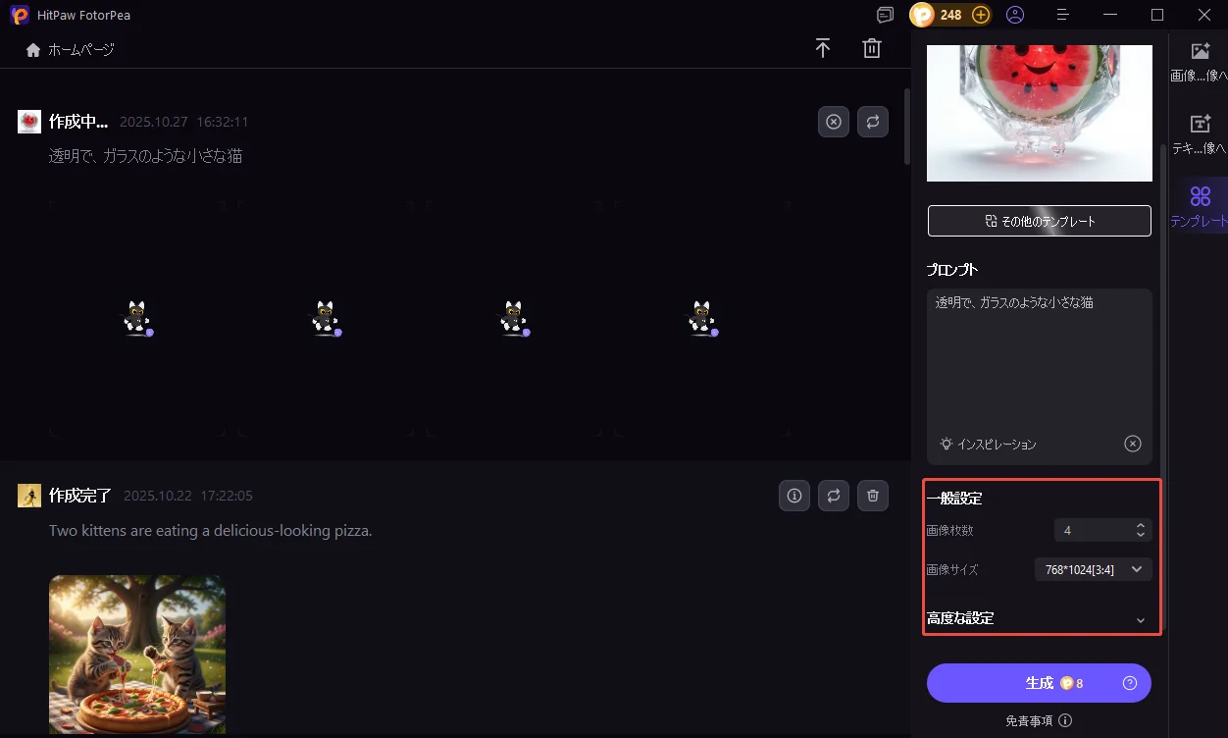Screen dimensions: 1228x738
Task: Add credits with the plus coin button
Action: [x=980, y=15]
